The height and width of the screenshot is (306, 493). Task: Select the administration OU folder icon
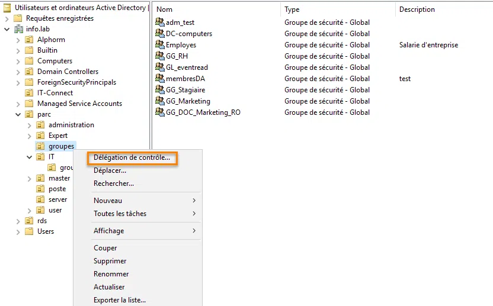coord(40,125)
